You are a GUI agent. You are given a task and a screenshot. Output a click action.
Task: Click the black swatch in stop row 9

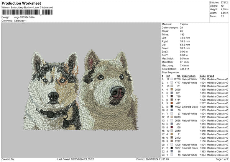click(x=172, y=107)
